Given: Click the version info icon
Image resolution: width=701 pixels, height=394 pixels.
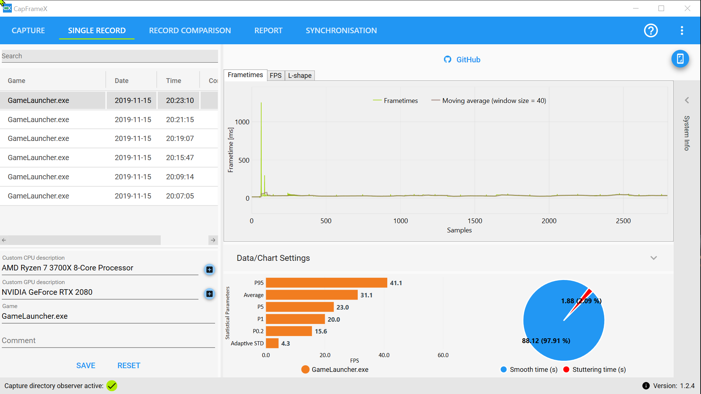Looking at the screenshot, I should click(646, 386).
